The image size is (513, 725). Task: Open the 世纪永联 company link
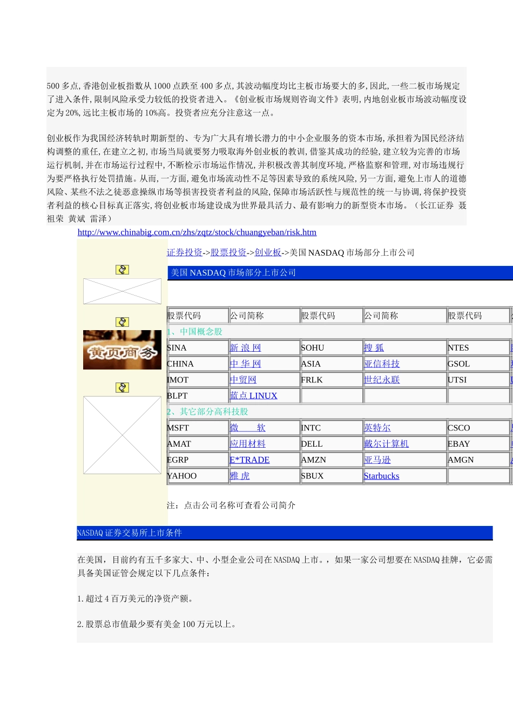pyautogui.click(x=382, y=380)
